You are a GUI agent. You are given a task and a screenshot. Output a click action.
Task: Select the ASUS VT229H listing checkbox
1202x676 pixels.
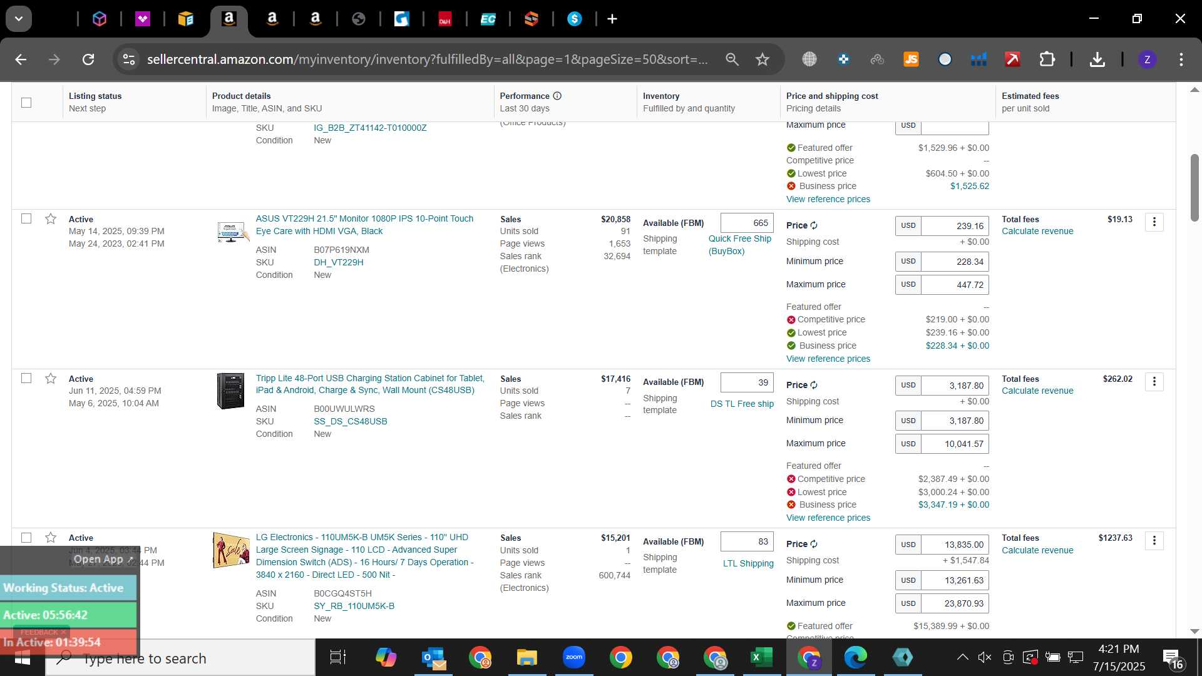click(26, 218)
